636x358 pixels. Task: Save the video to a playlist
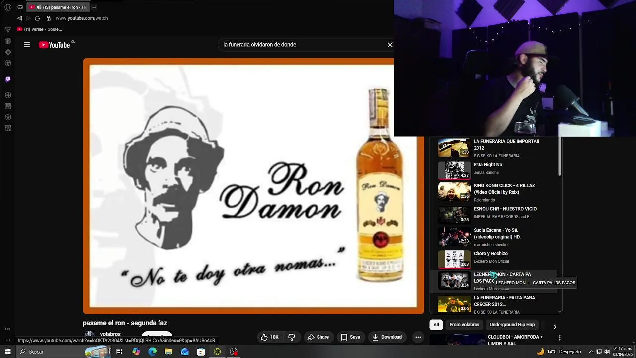350,337
